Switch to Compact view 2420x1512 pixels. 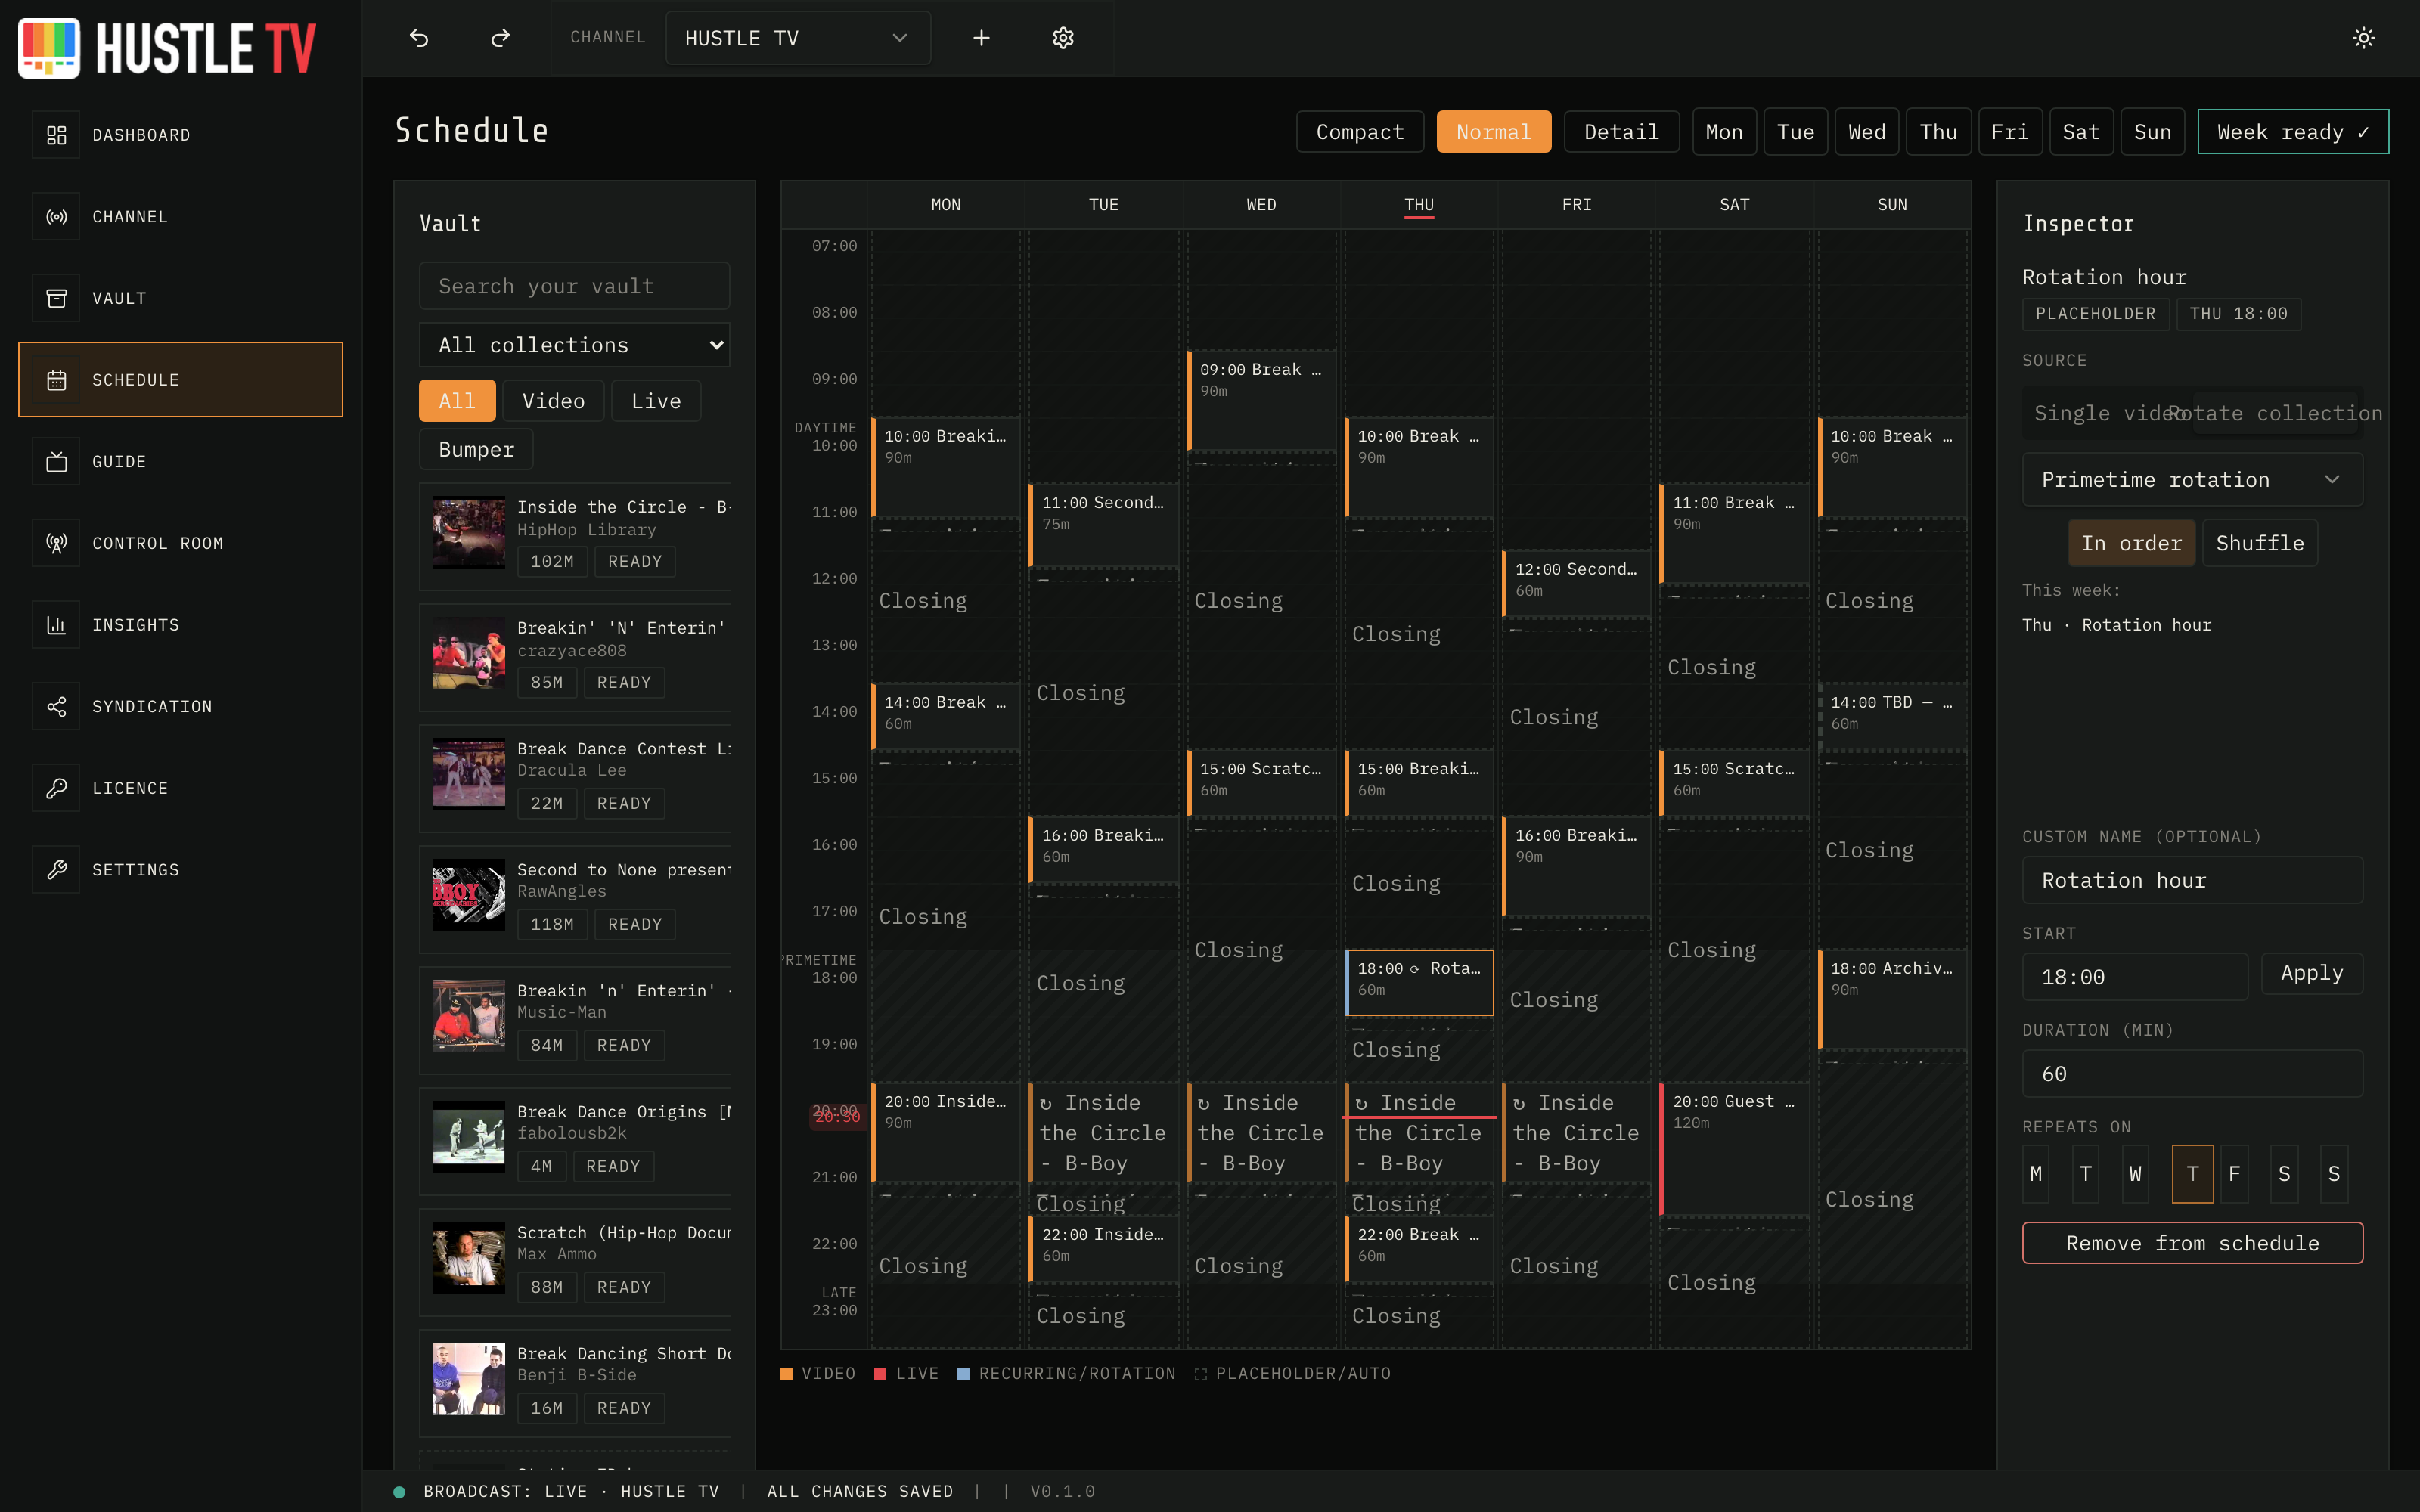point(1360,132)
